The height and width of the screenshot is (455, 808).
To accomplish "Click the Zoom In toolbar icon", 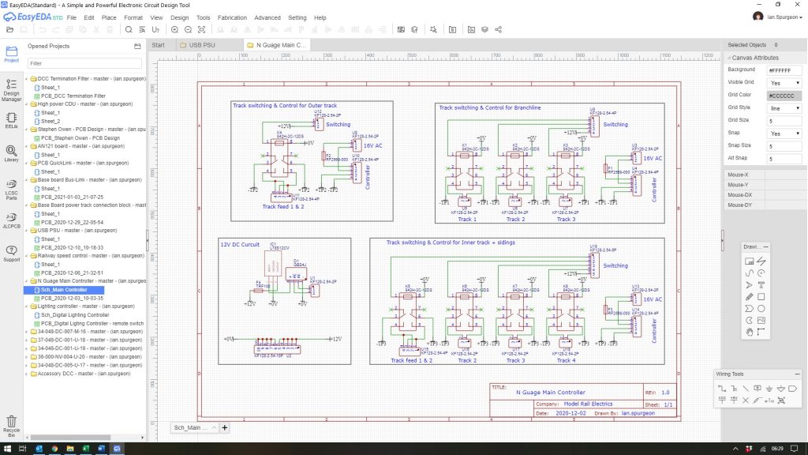I will 174,29.
